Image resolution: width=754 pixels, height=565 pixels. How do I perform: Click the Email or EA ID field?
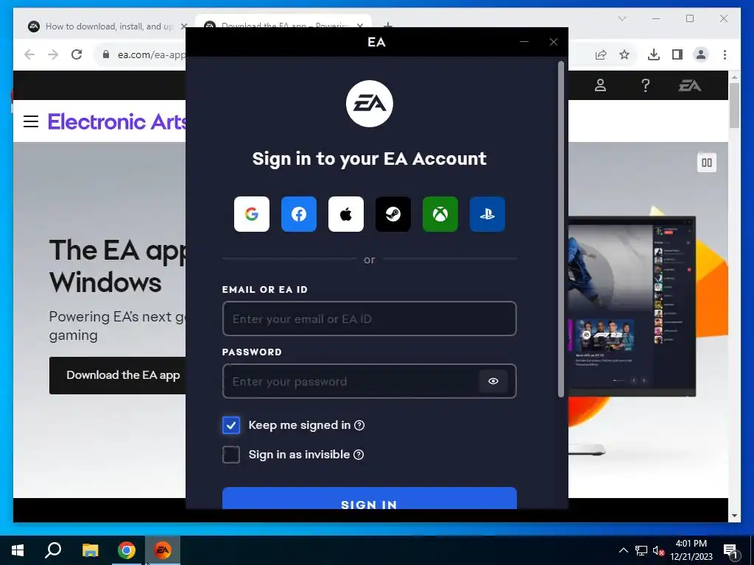pyautogui.click(x=370, y=319)
